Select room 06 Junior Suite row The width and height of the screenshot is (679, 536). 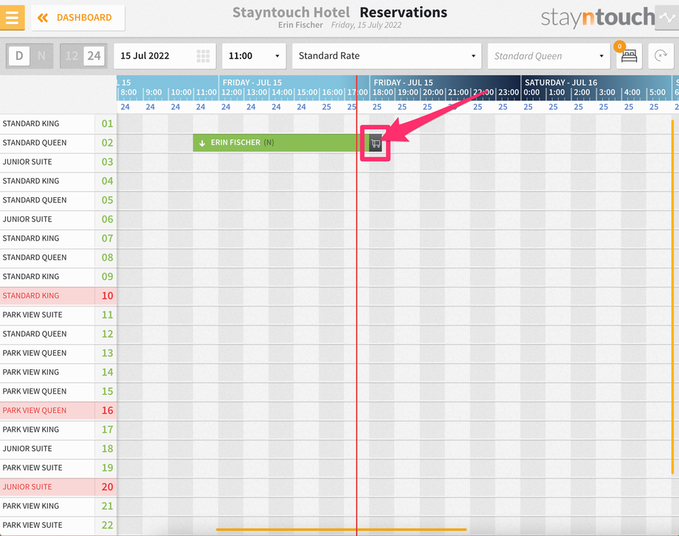58,219
